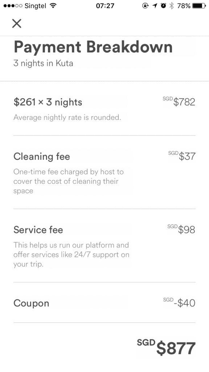Tap the SGD $782 nightly subtotal
209x372 pixels.
[x=179, y=102]
